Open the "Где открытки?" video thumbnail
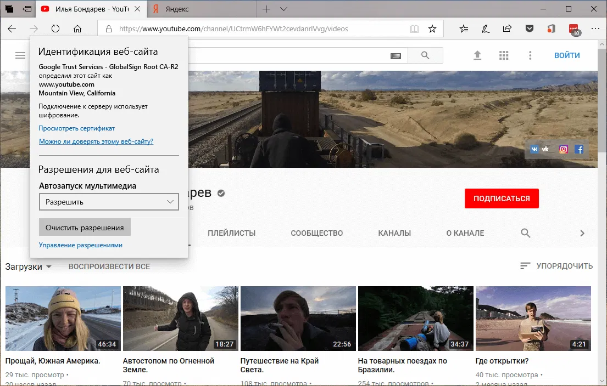607x386 pixels. [533, 318]
